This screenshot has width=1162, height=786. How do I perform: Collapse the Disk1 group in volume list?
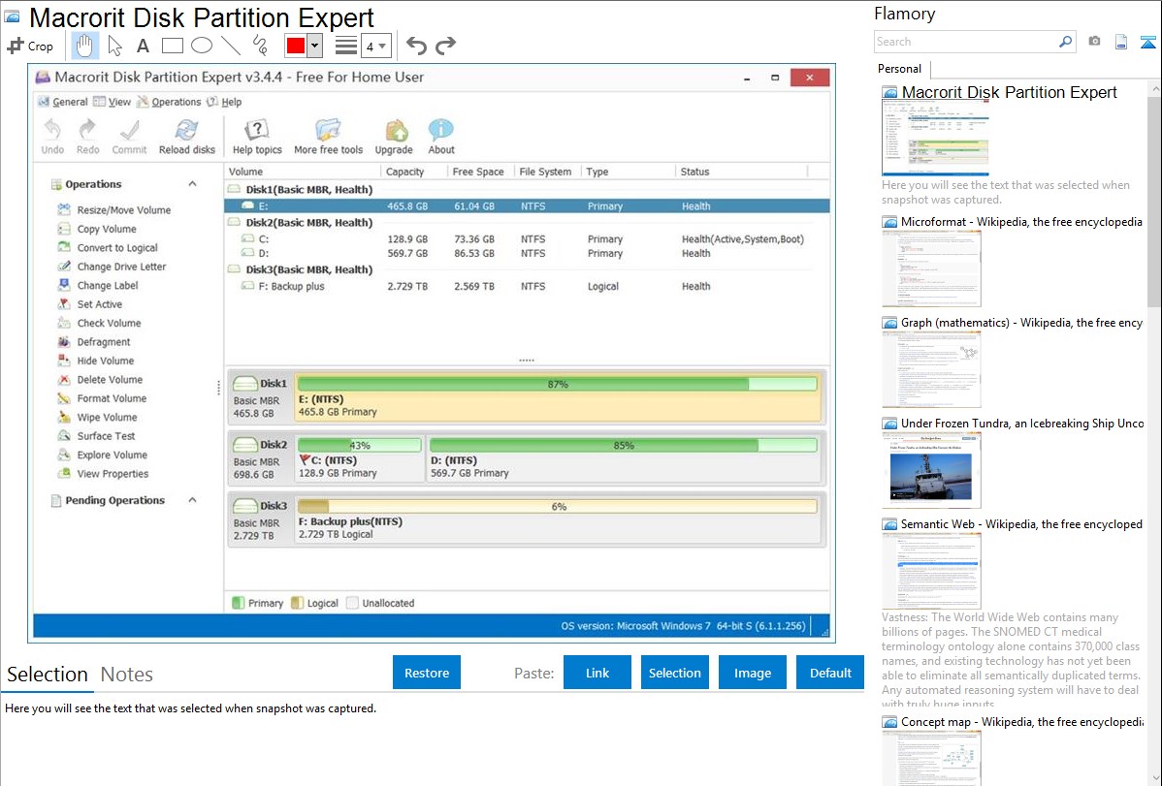pos(234,190)
